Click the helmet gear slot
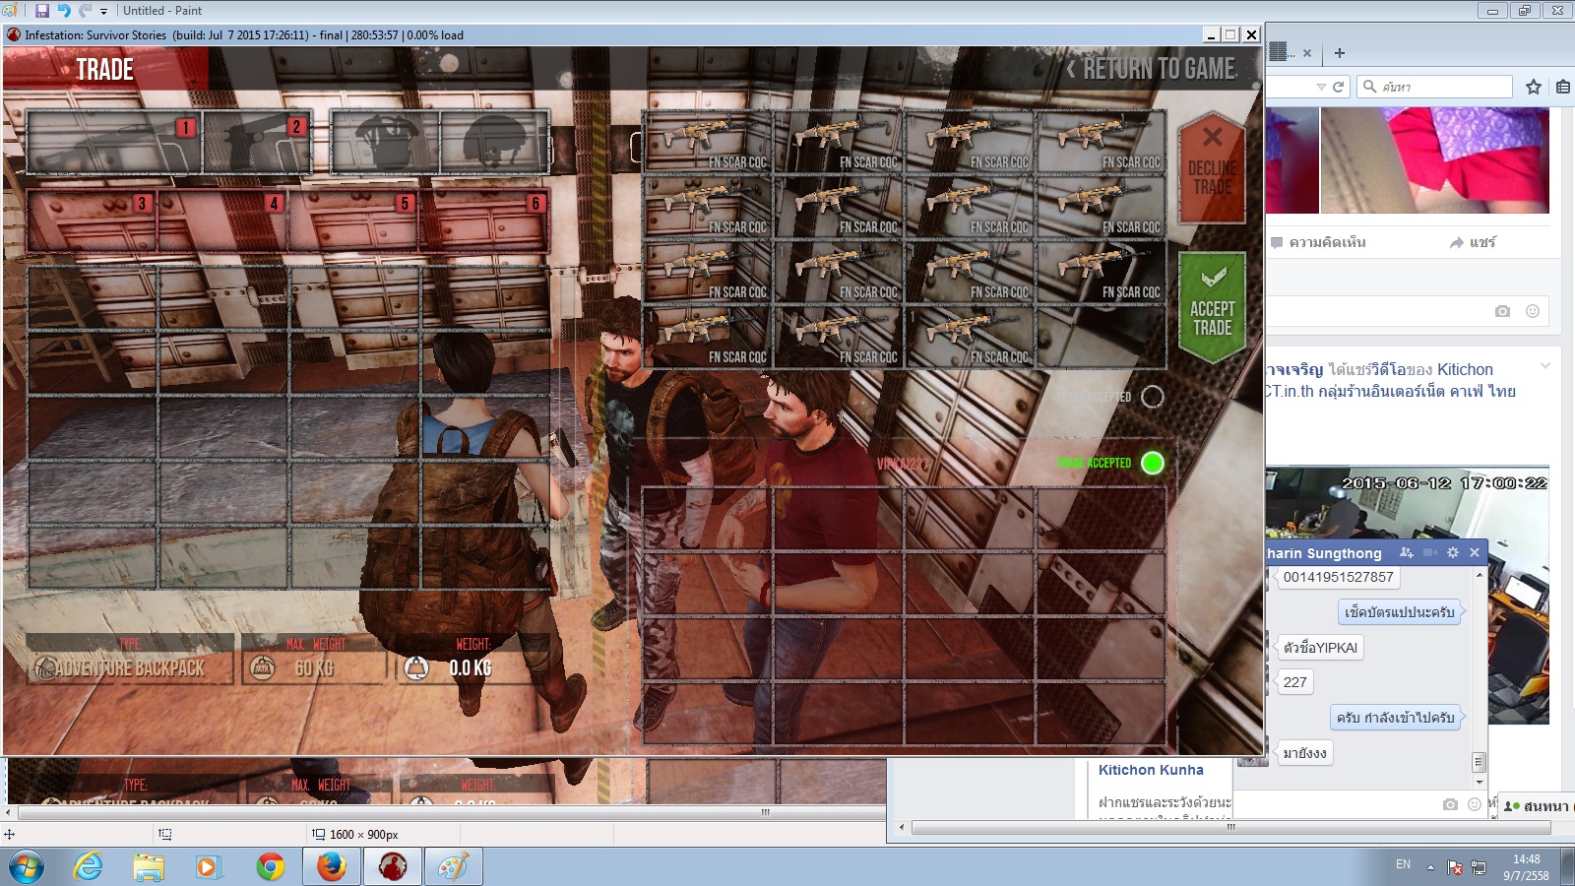Viewport: 1575px width, 886px height. coord(495,142)
